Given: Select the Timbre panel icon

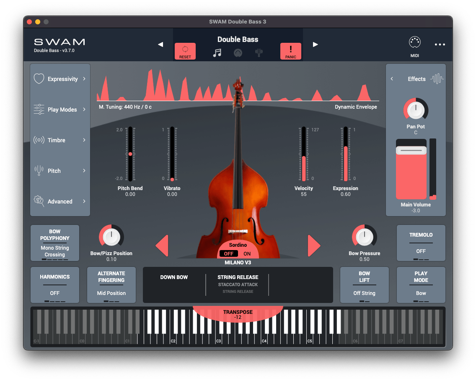Looking at the screenshot, I should click(38, 140).
